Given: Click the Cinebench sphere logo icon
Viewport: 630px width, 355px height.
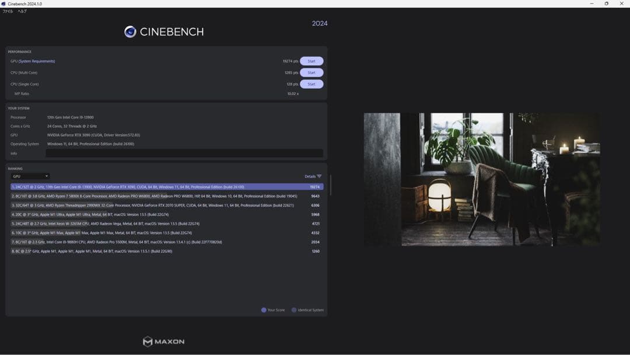Looking at the screenshot, I should tap(130, 32).
